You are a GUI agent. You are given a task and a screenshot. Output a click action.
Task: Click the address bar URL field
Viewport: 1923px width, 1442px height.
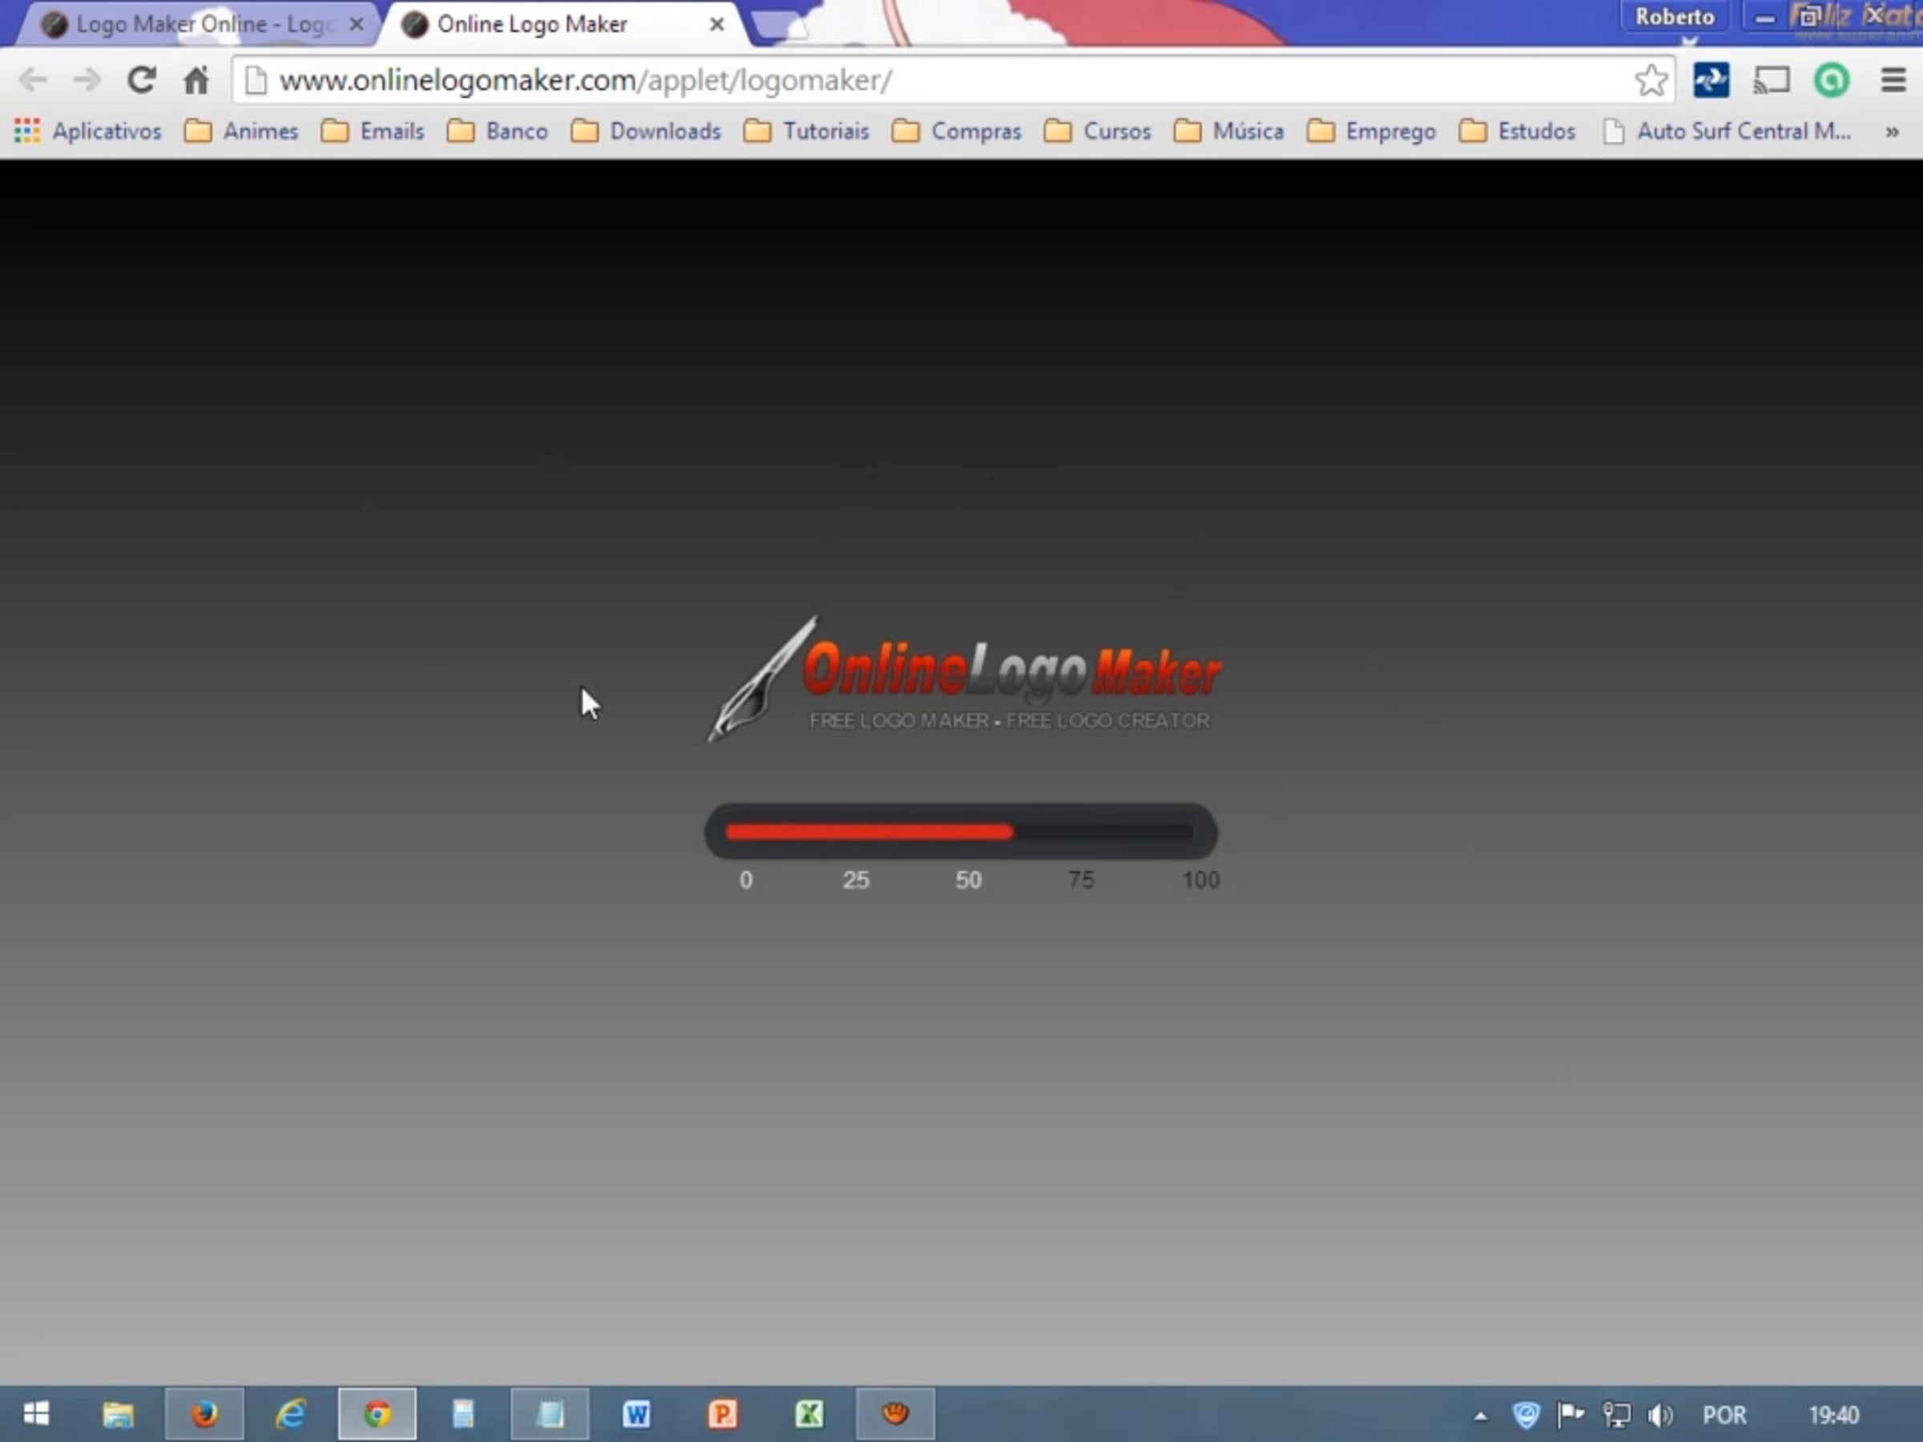869,80
